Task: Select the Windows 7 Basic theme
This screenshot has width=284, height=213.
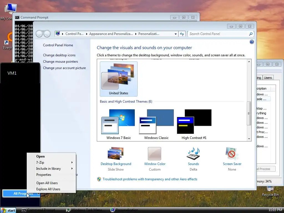Action: 119,124
